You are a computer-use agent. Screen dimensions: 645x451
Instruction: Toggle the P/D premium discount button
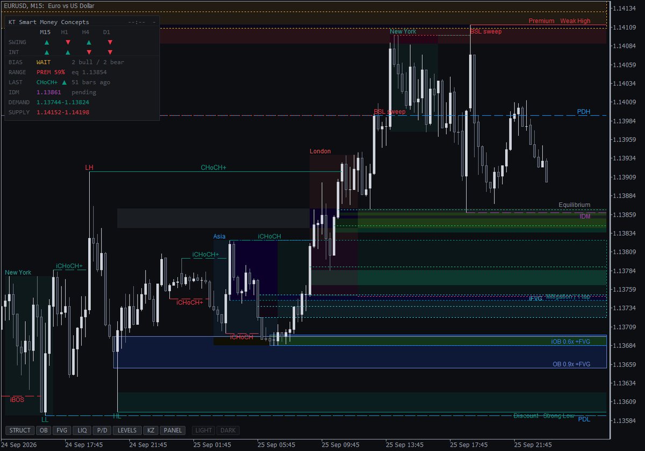(102, 431)
